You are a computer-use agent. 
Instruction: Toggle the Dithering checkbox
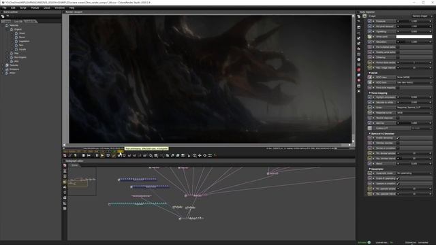(x=398, y=57)
